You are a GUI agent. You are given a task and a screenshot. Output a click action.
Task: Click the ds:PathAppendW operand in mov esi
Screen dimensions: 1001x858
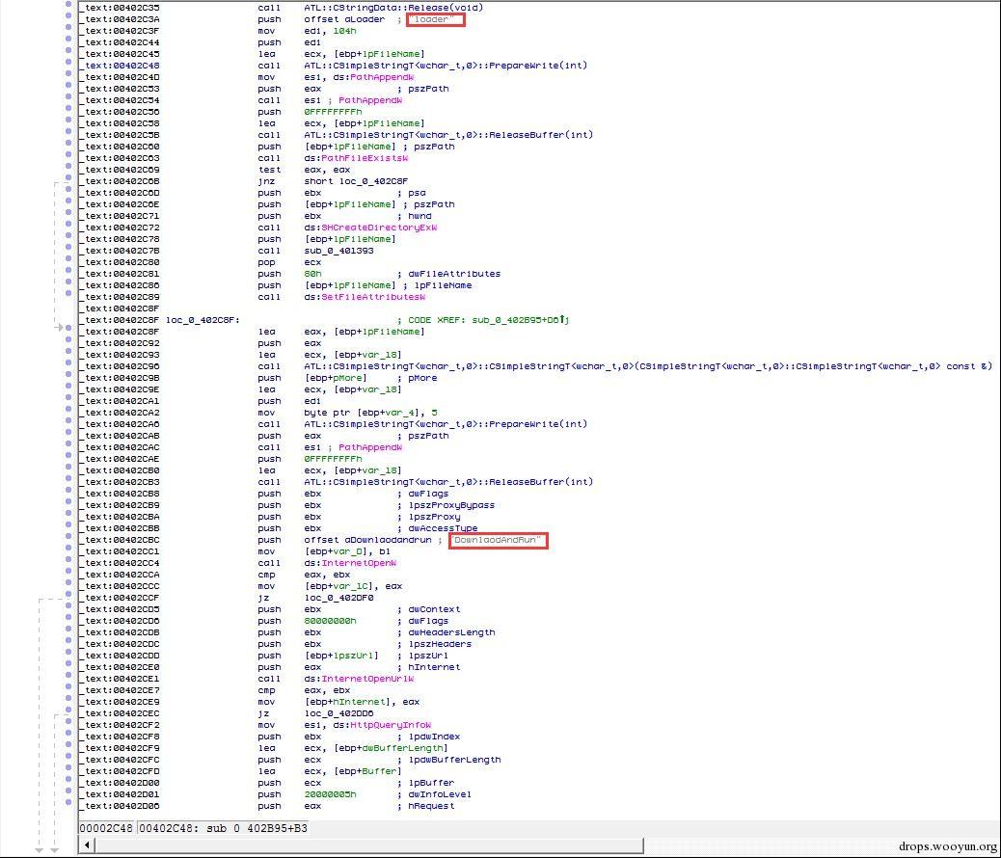[373, 76]
